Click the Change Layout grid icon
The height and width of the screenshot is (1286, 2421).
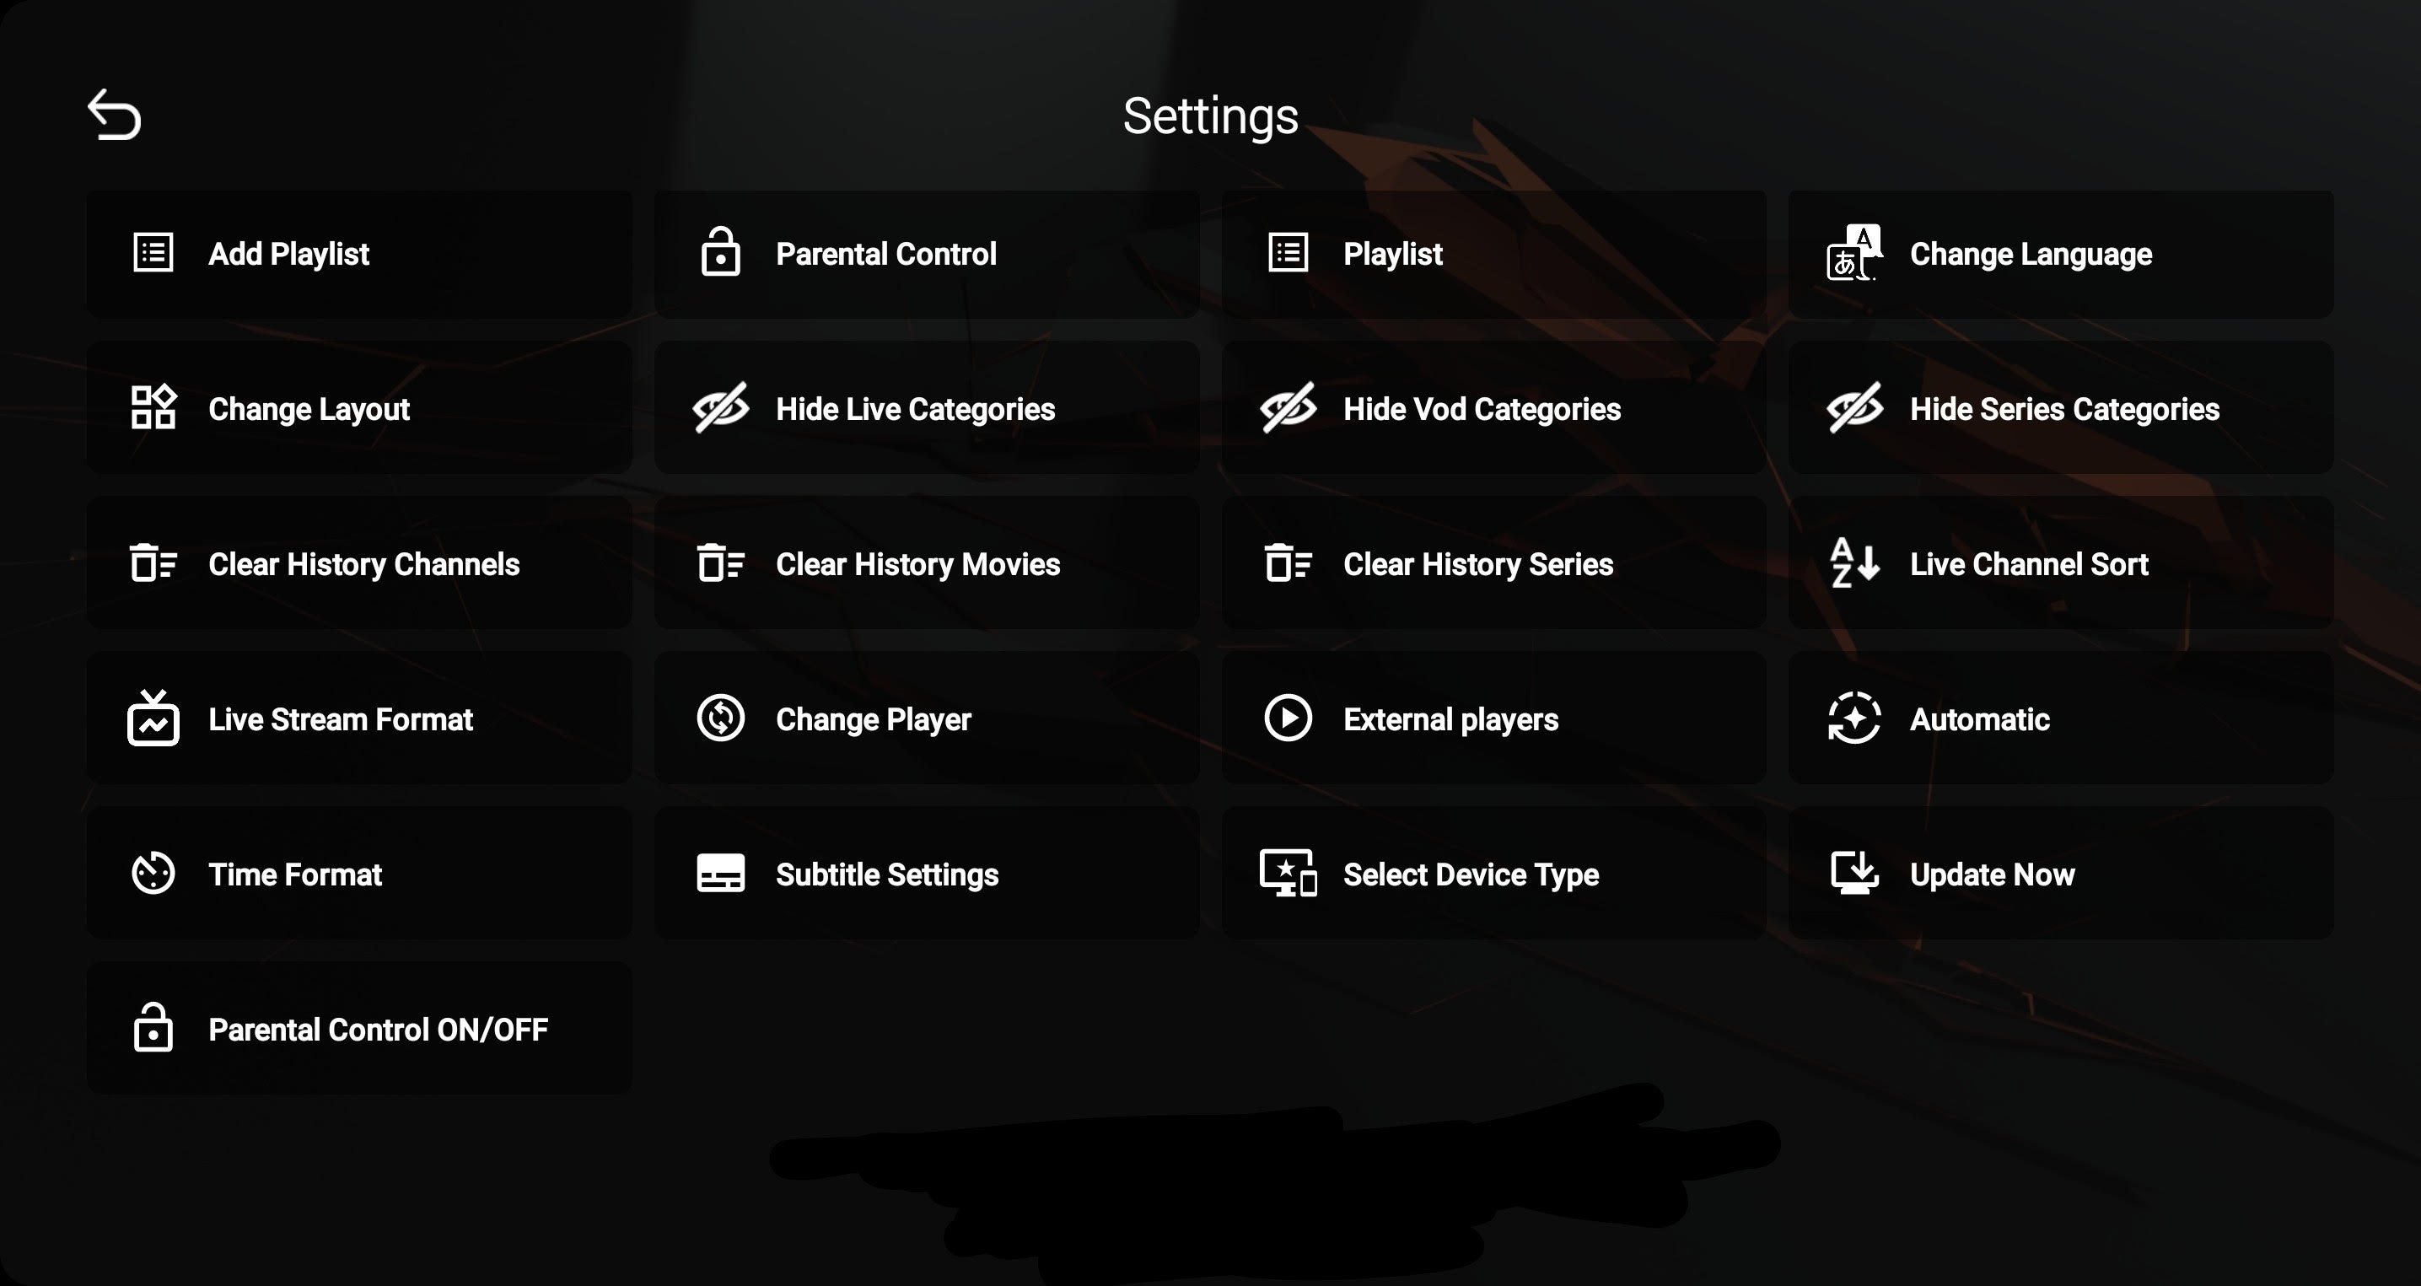pyautogui.click(x=153, y=408)
